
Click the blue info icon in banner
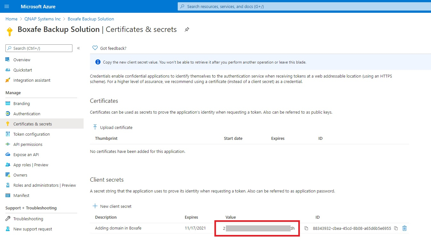tap(98, 62)
